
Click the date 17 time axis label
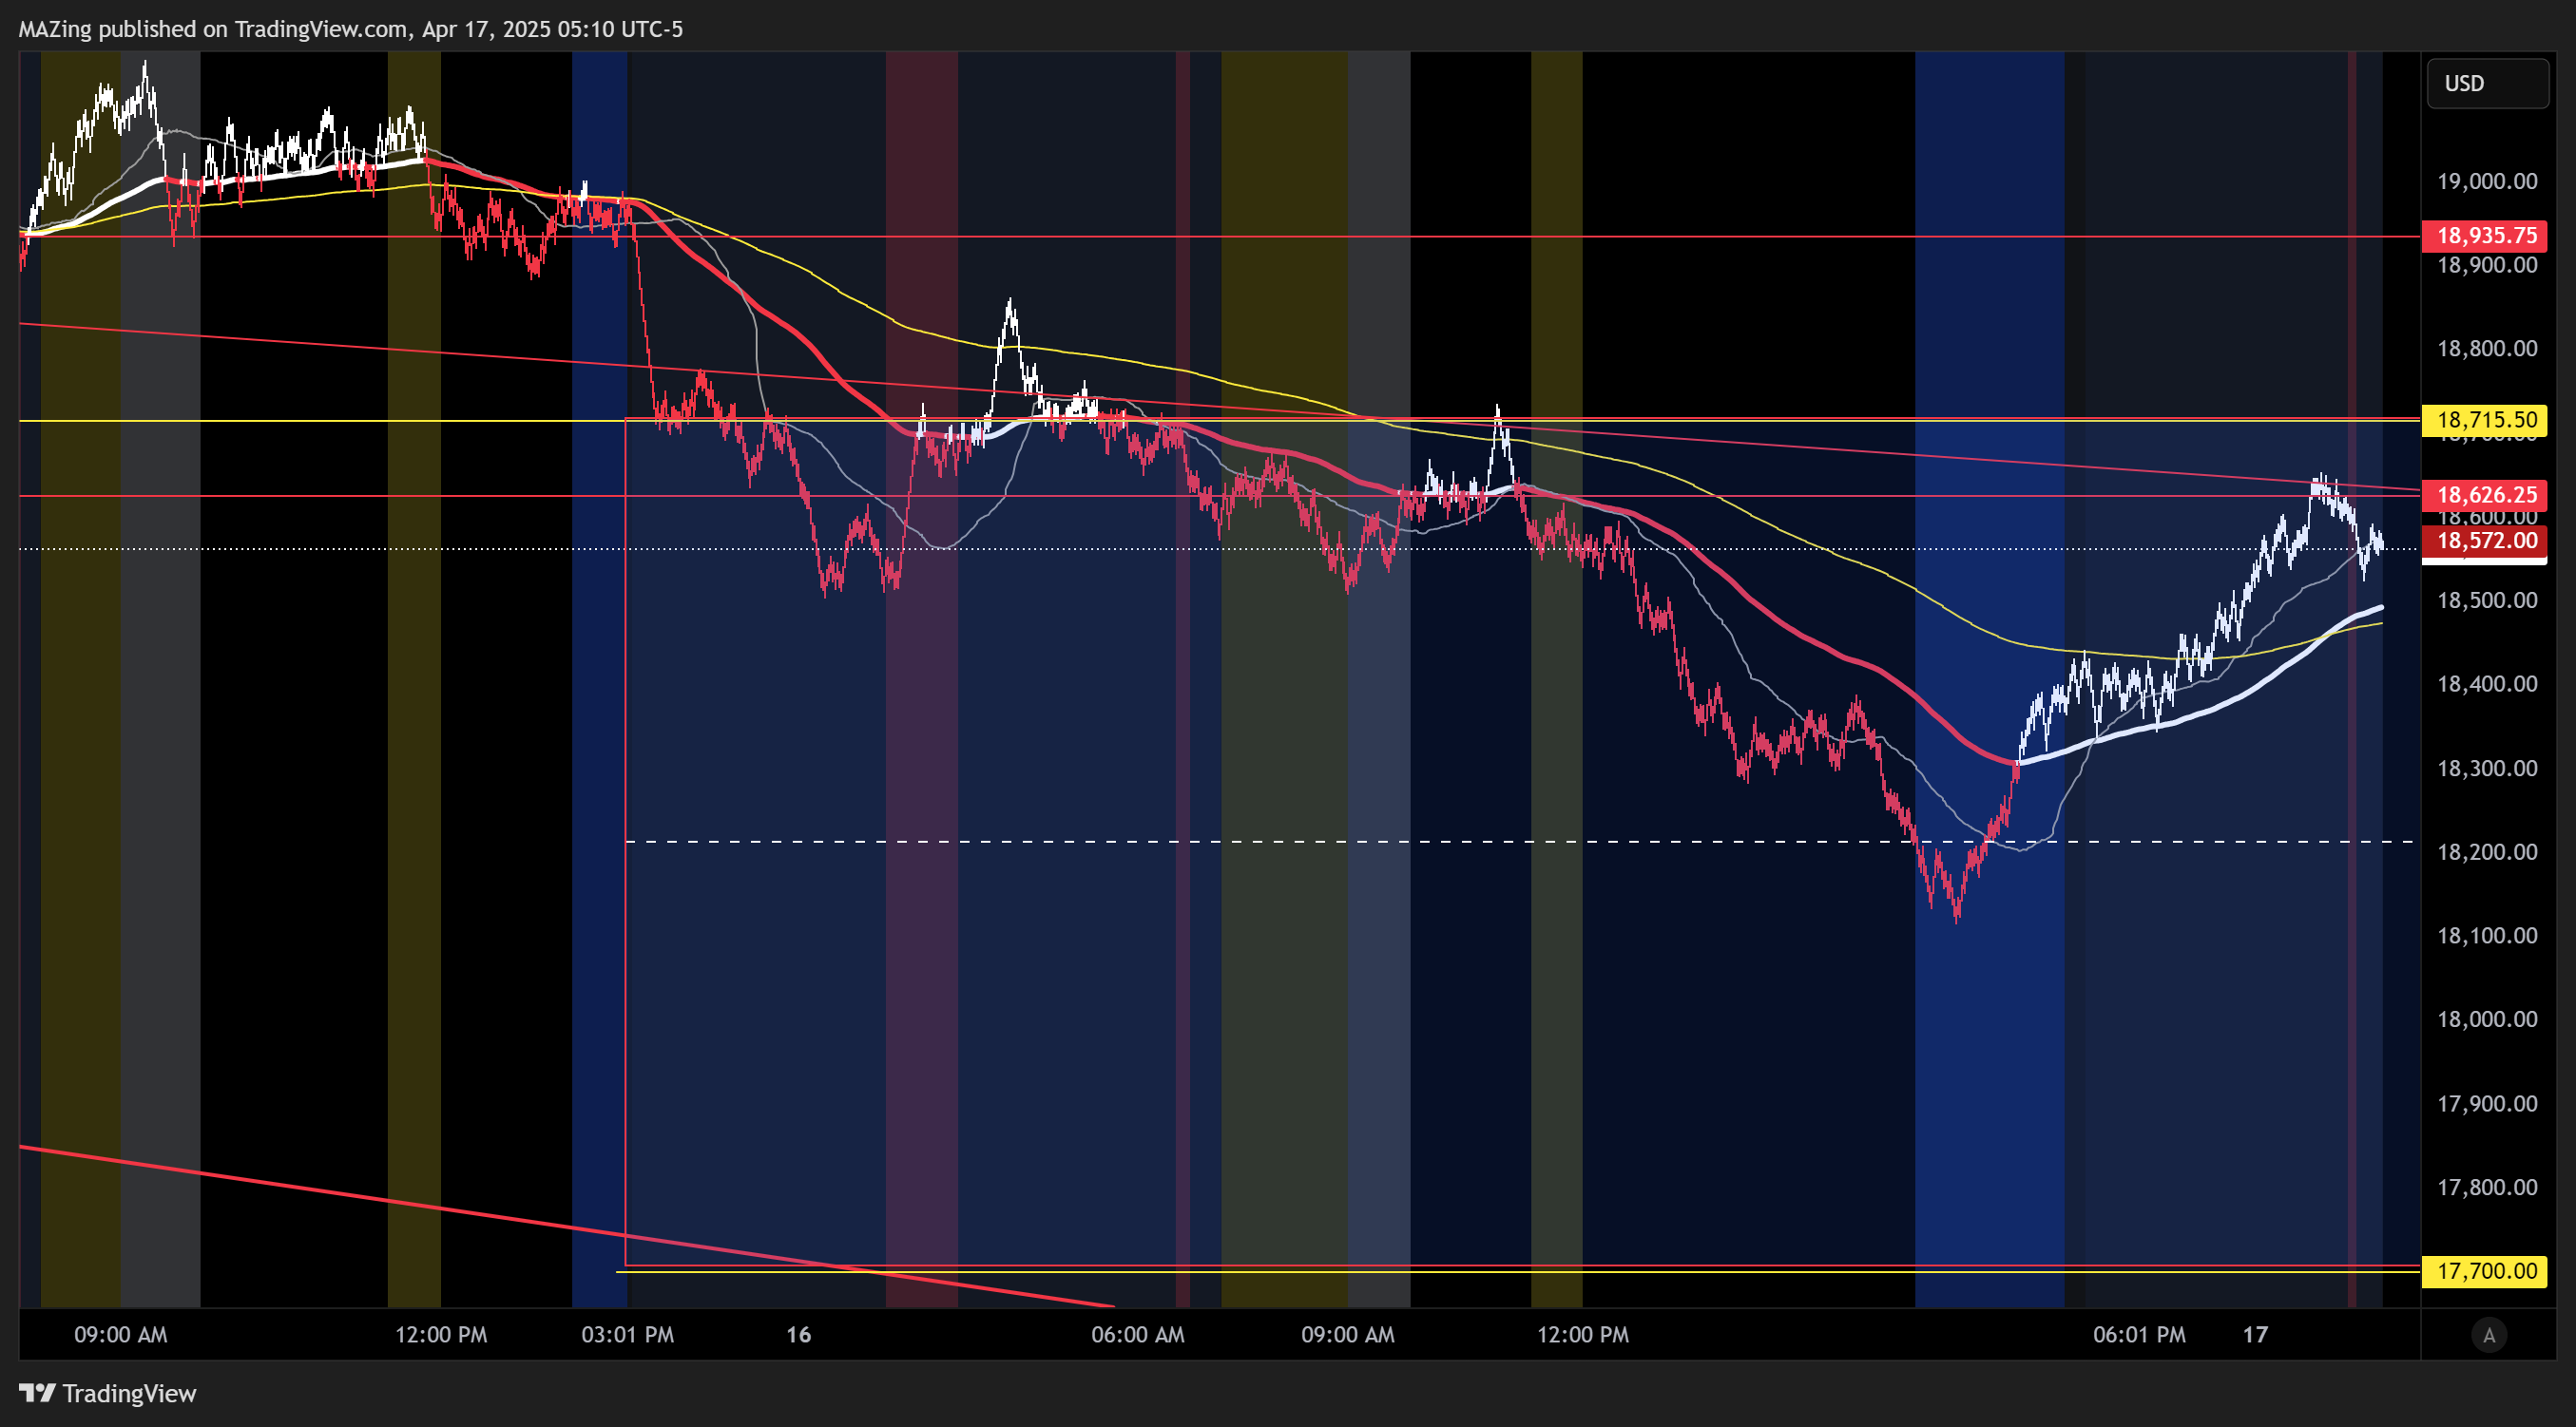click(2255, 1335)
